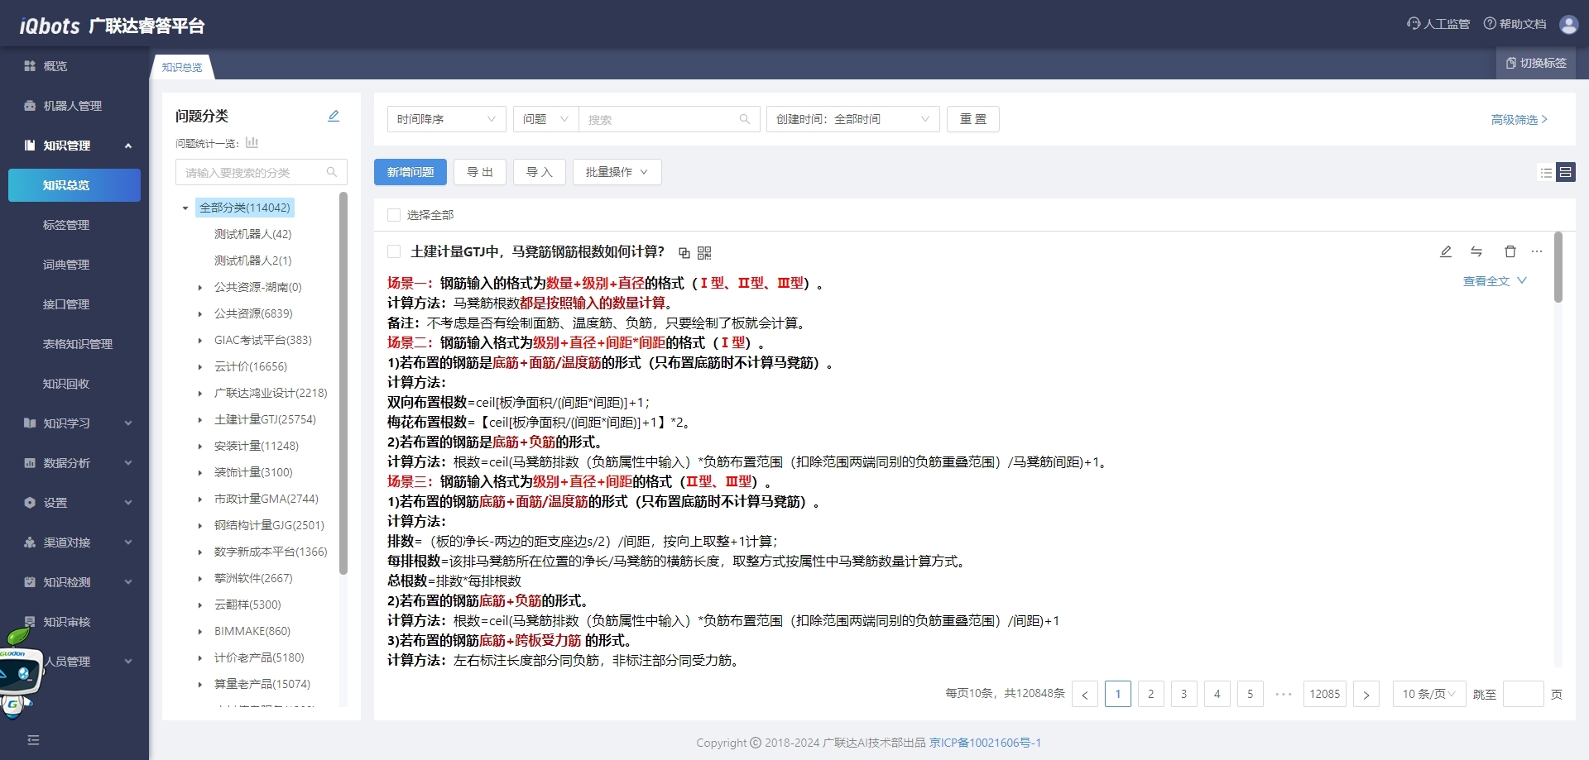The height and width of the screenshot is (760, 1589).
Task: Open the 批量操作 dropdown
Action: click(x=617, y=172)
